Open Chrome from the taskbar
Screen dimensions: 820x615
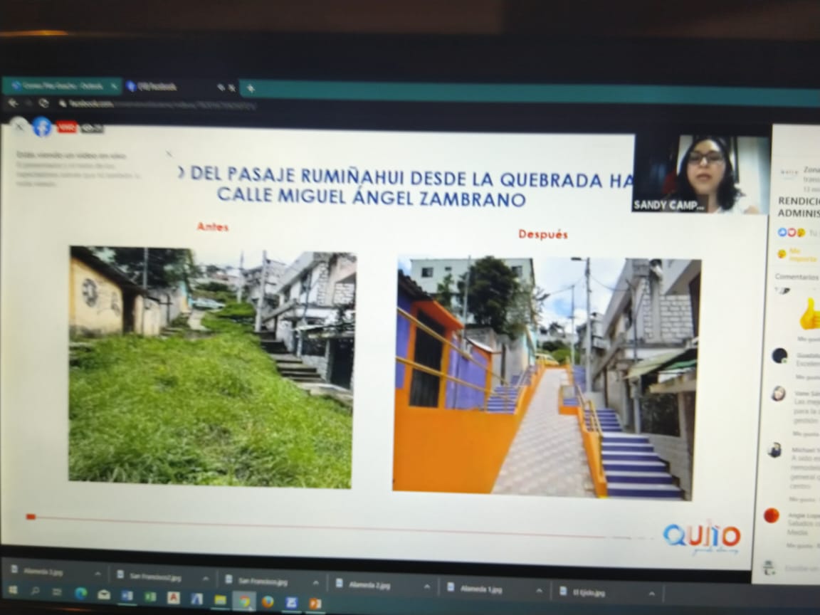[x=244, y=601]
